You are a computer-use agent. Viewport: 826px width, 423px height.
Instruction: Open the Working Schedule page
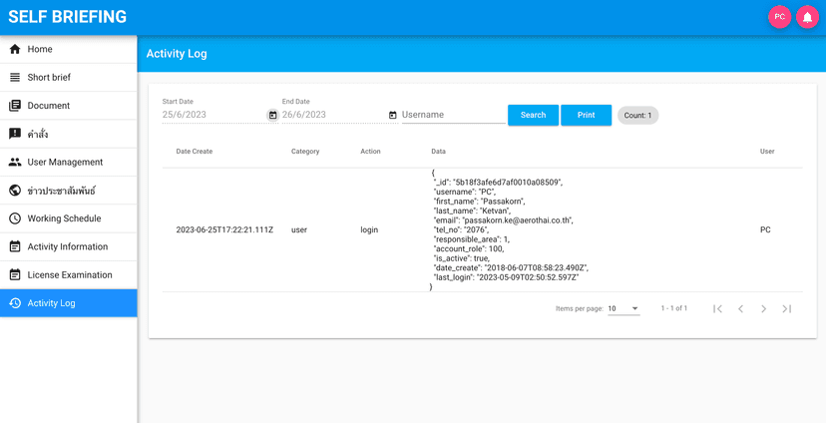[x=68, y=218]
